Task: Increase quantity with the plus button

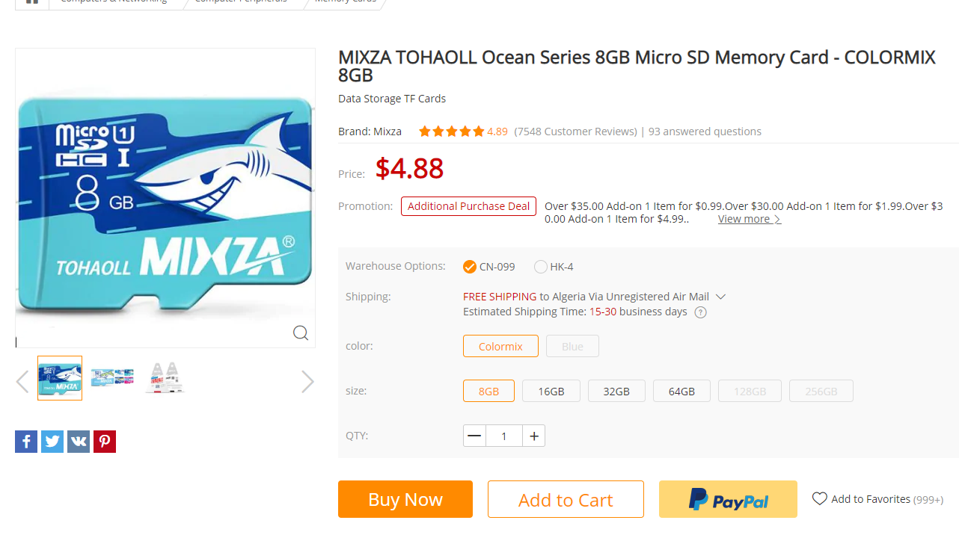Action: tap(534, 436)
